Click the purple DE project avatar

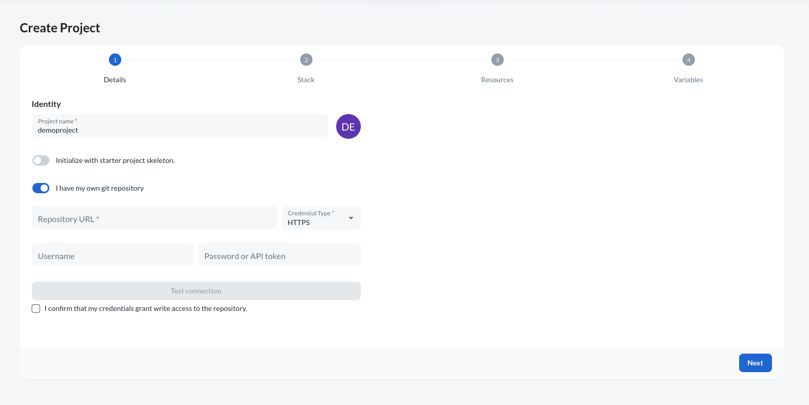[348, 126]
